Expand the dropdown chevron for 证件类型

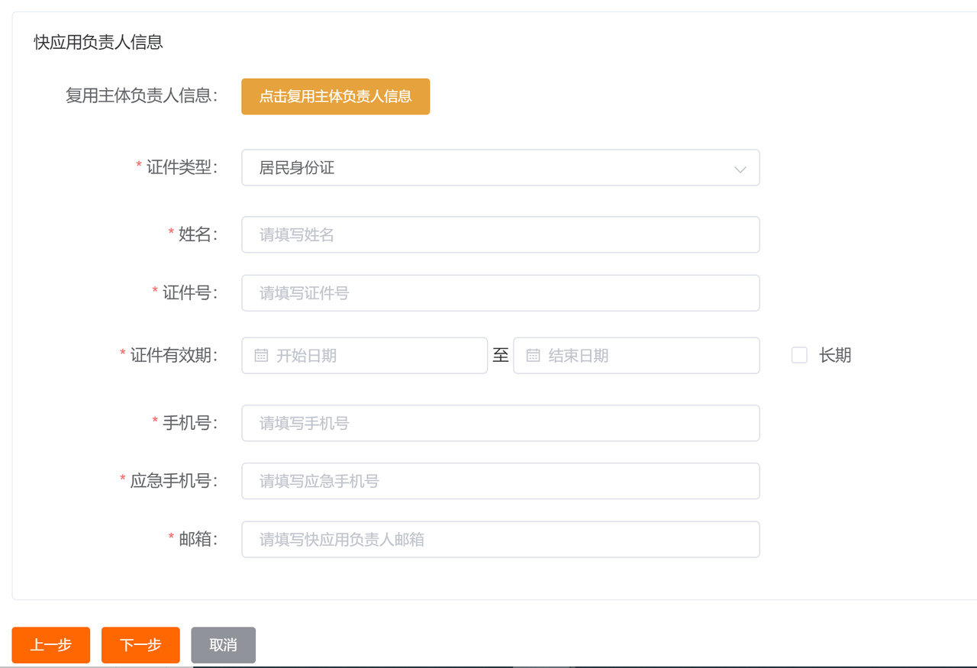740,169
